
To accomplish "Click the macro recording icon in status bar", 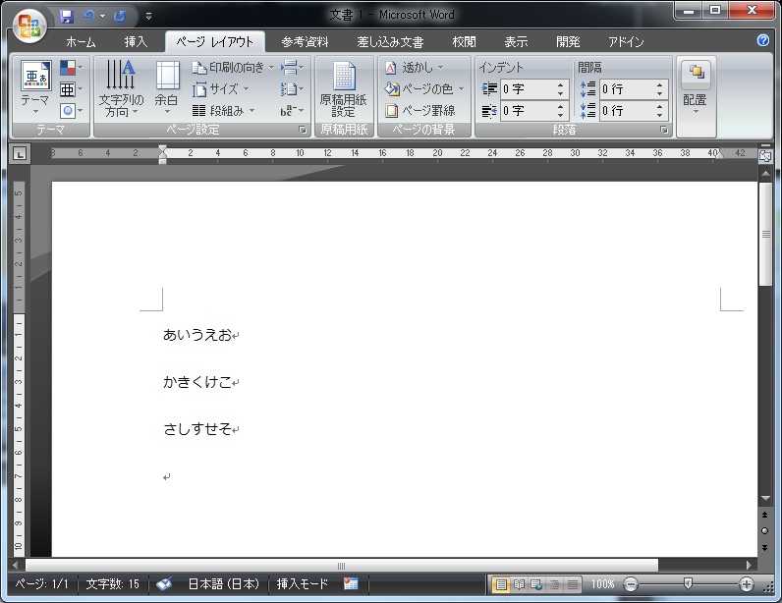I will point(351,583).
